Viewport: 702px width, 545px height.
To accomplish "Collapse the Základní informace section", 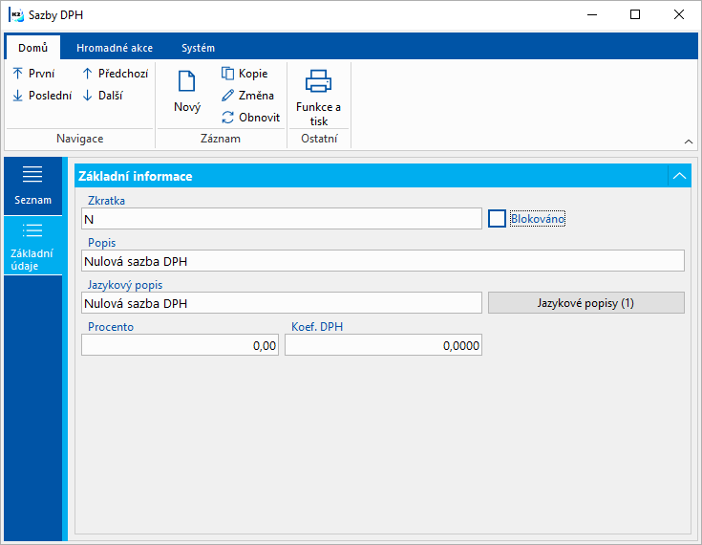I will (679, 176).
